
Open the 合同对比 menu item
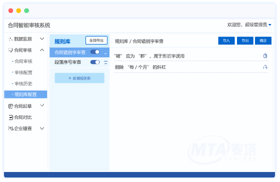tap(23, 117)
